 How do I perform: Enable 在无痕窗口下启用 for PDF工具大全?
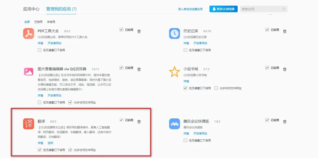point(39,50)
